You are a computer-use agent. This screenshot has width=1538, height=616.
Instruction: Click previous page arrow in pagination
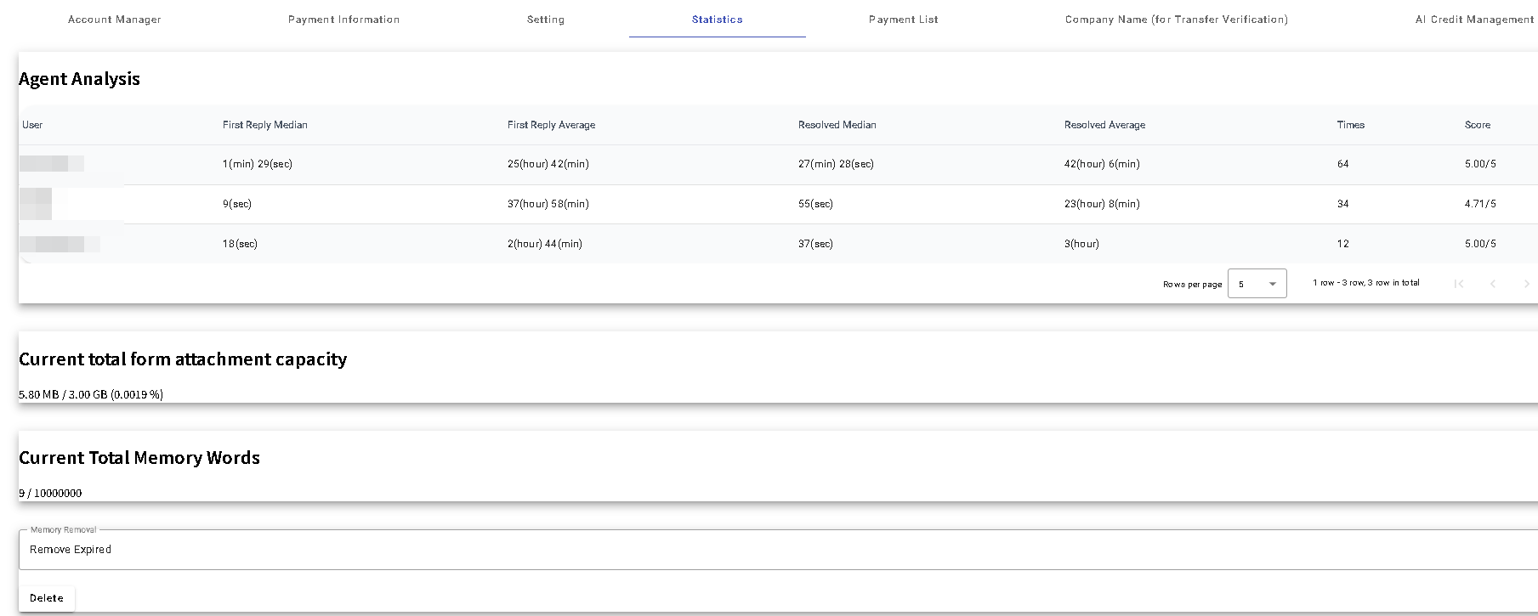1493,284
